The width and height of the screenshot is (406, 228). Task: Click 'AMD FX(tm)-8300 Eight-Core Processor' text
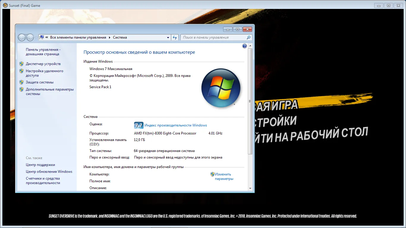[165, 133]
